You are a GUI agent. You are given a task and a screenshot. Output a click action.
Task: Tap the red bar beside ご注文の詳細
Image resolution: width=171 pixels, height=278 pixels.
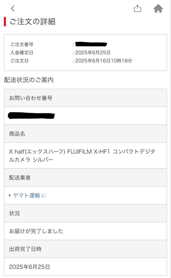click(4, 22)
